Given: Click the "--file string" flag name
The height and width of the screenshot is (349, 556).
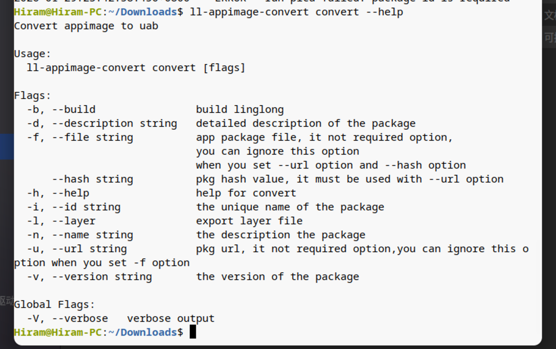Looking at the screenshot, I should (92, 137).
